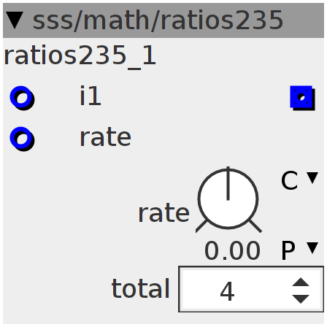The width and height of the screenshot is (327, 327).
Task: Click the letter C control indicator
Action: pos(290,180)
